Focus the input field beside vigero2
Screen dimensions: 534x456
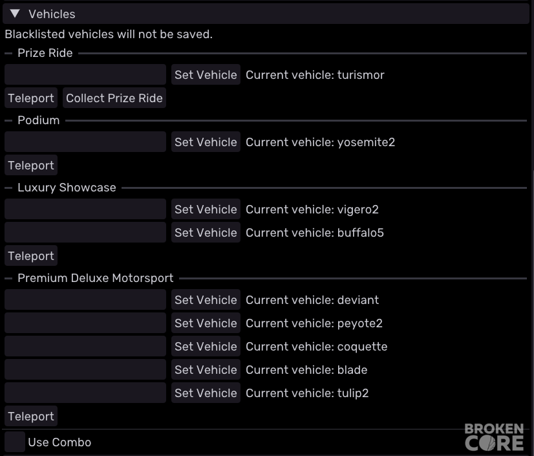[x=85, y=210]
